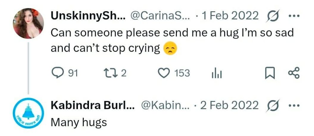The image size is (314, 136).
Task: Repost the crying tweet via retweet icon
Action: [x=108, y=73]
